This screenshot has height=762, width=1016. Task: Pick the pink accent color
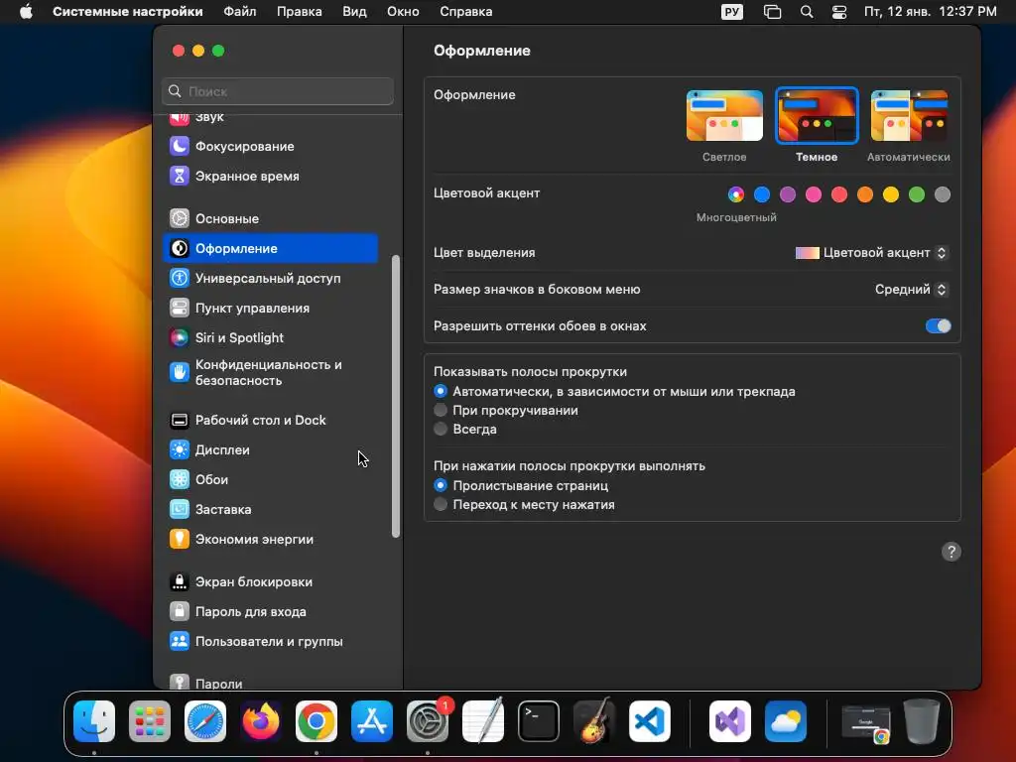(x=814, y=194)
